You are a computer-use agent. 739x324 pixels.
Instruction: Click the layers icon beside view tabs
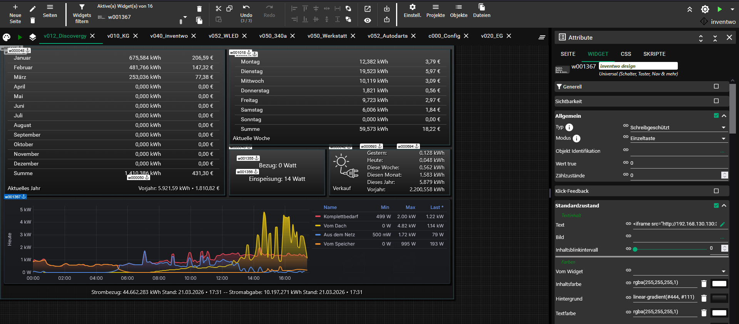click(33, 37)
